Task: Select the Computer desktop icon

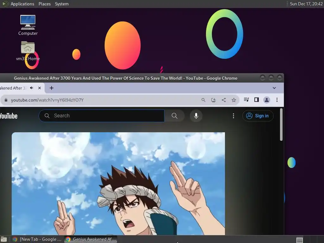Action: click(x=28, y=25)
